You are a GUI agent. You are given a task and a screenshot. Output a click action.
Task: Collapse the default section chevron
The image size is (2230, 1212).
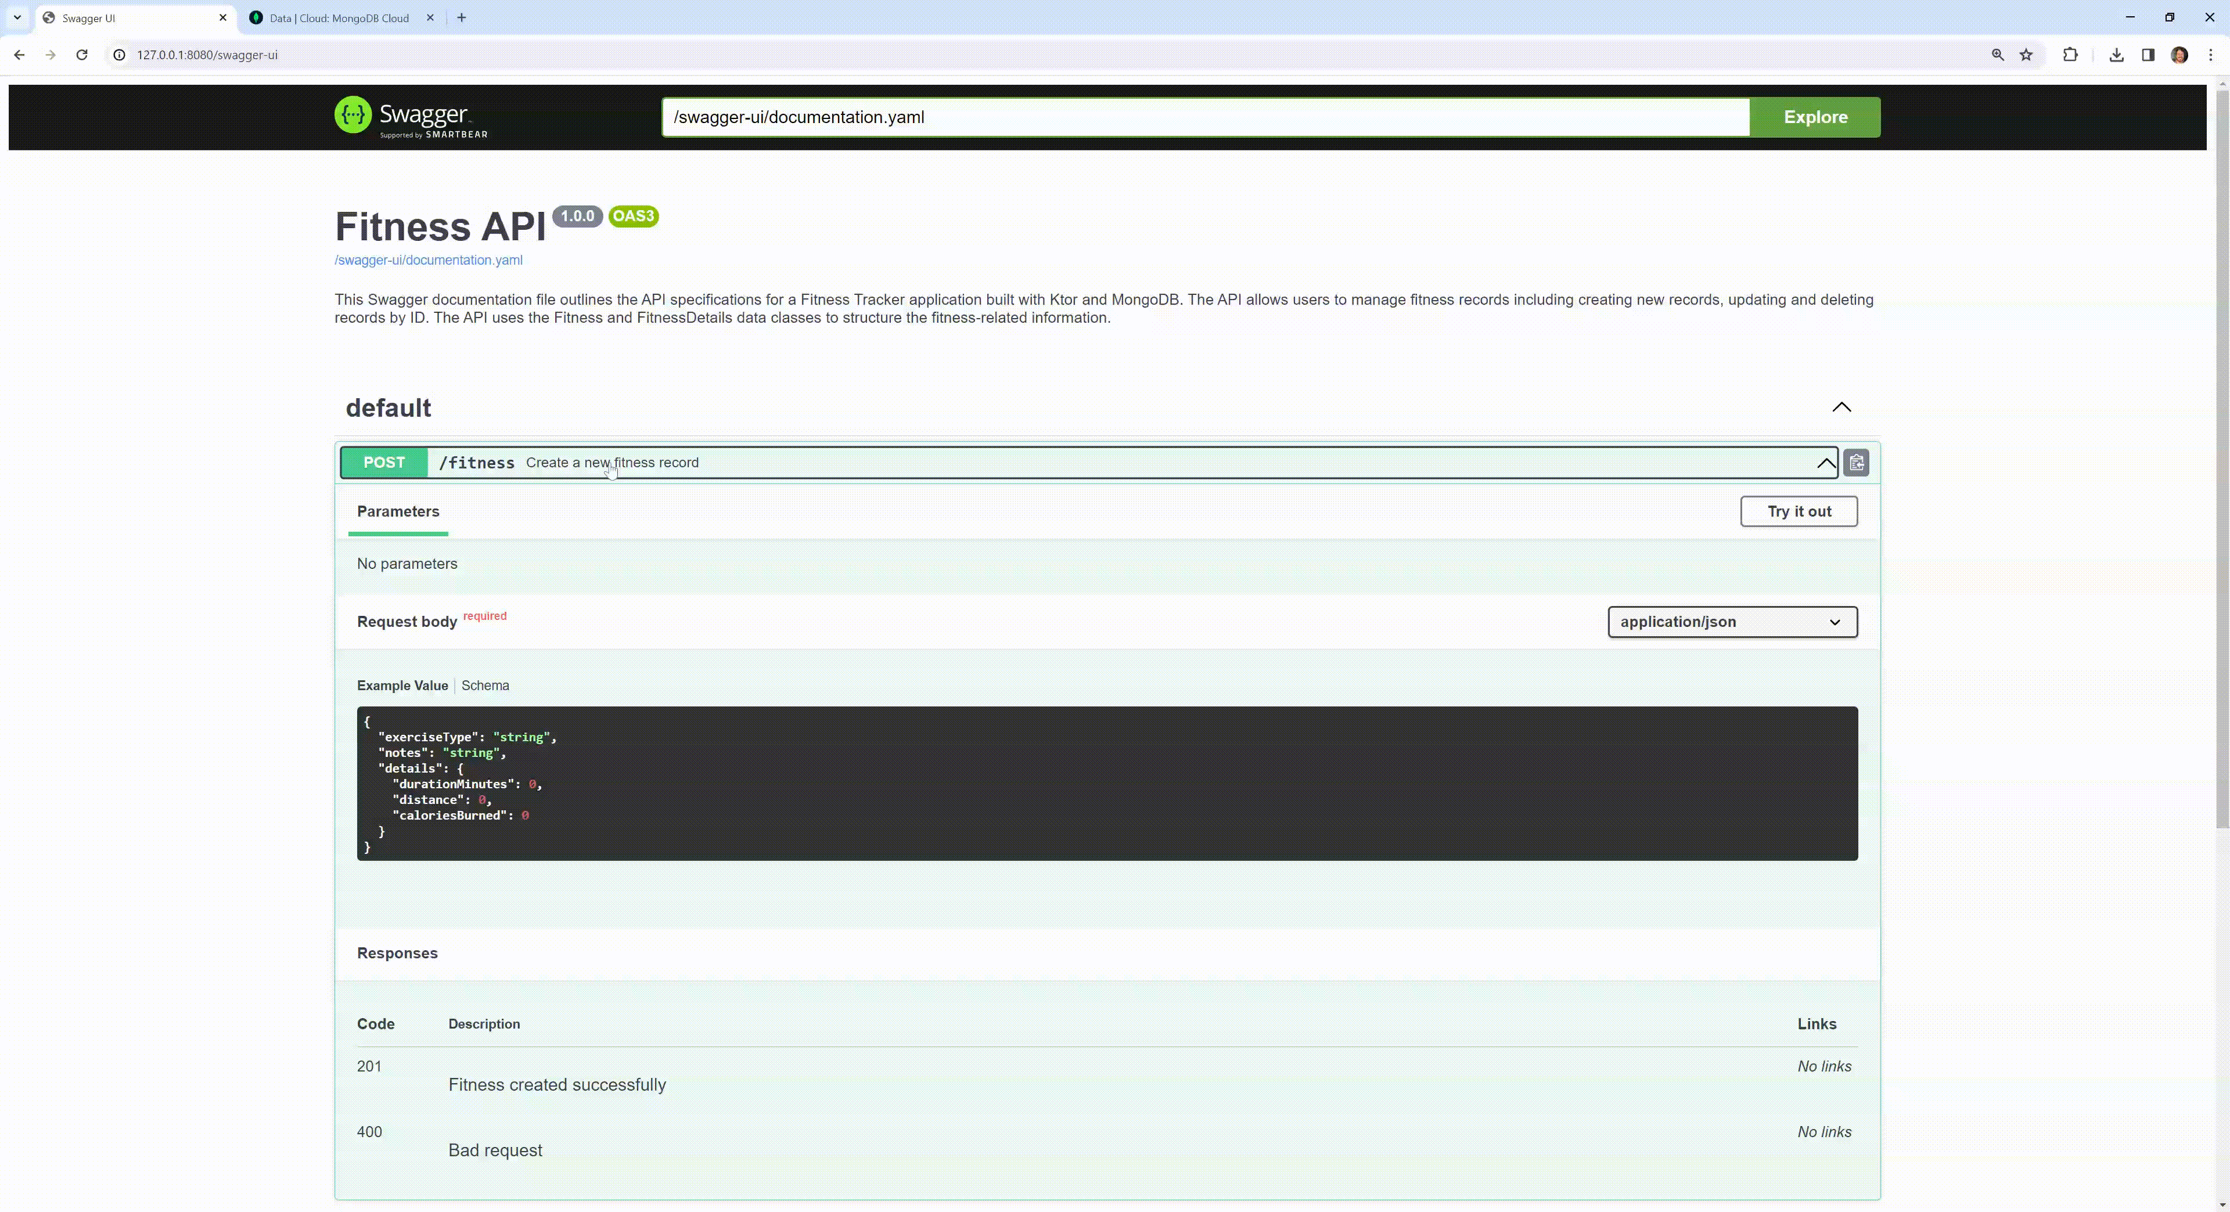click(1841, 407)
